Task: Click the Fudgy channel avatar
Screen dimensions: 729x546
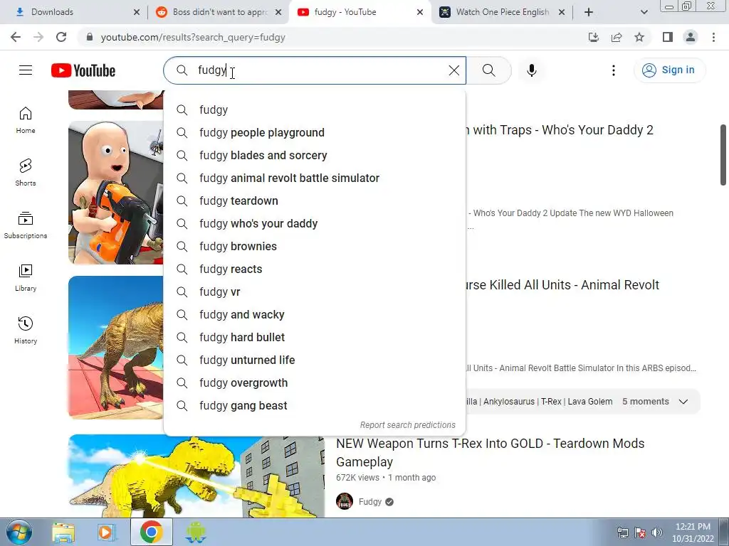Action: coord(345,501)
